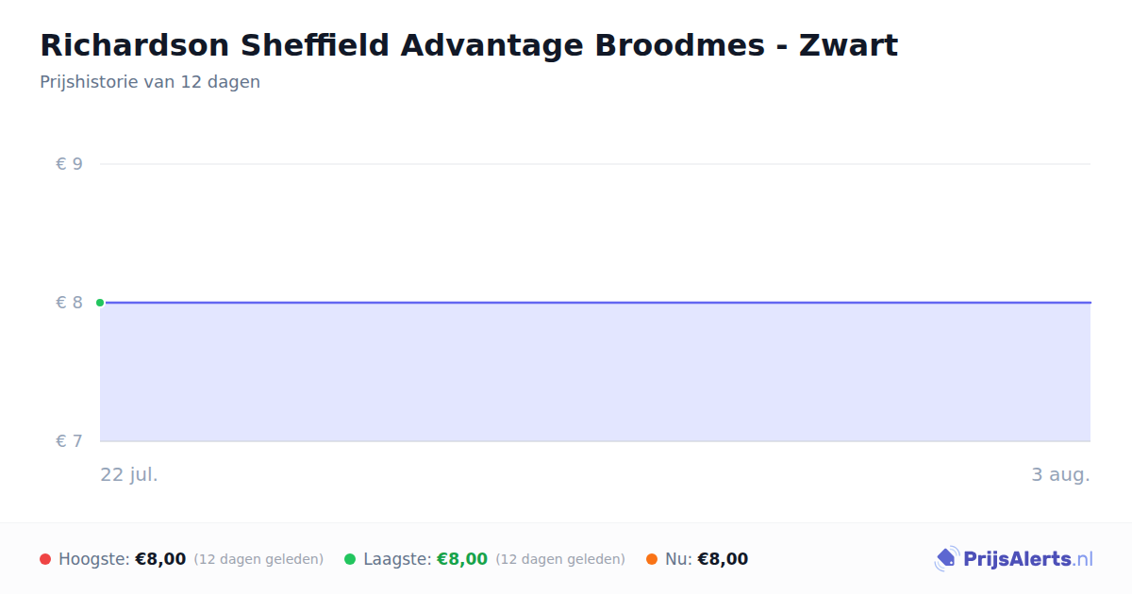
Task: Click the blue price line on chart
Action: pyautogui.click(x=595, y=303)
